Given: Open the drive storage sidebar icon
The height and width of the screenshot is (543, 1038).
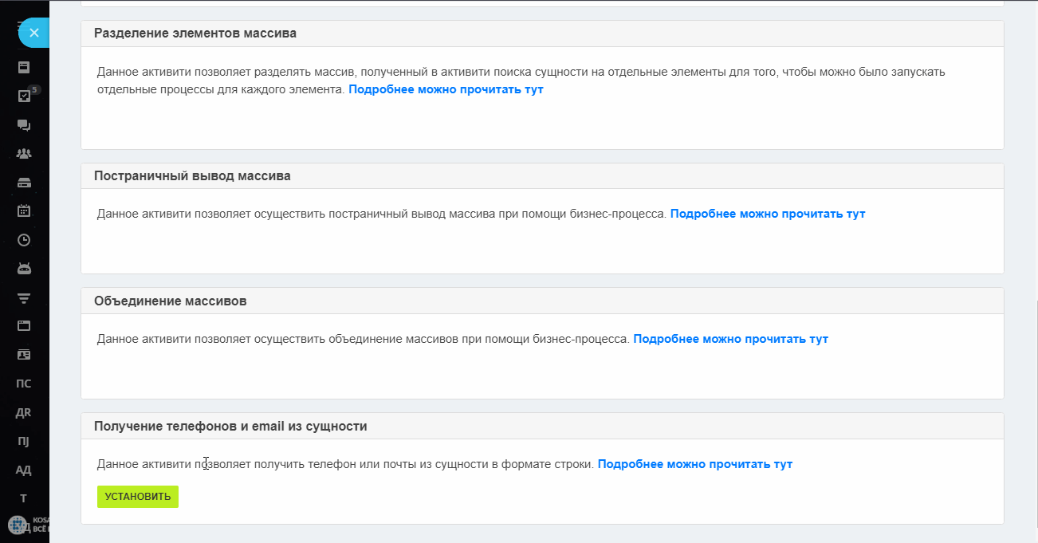Looking at the screenshot, I should tap(24, 182).
